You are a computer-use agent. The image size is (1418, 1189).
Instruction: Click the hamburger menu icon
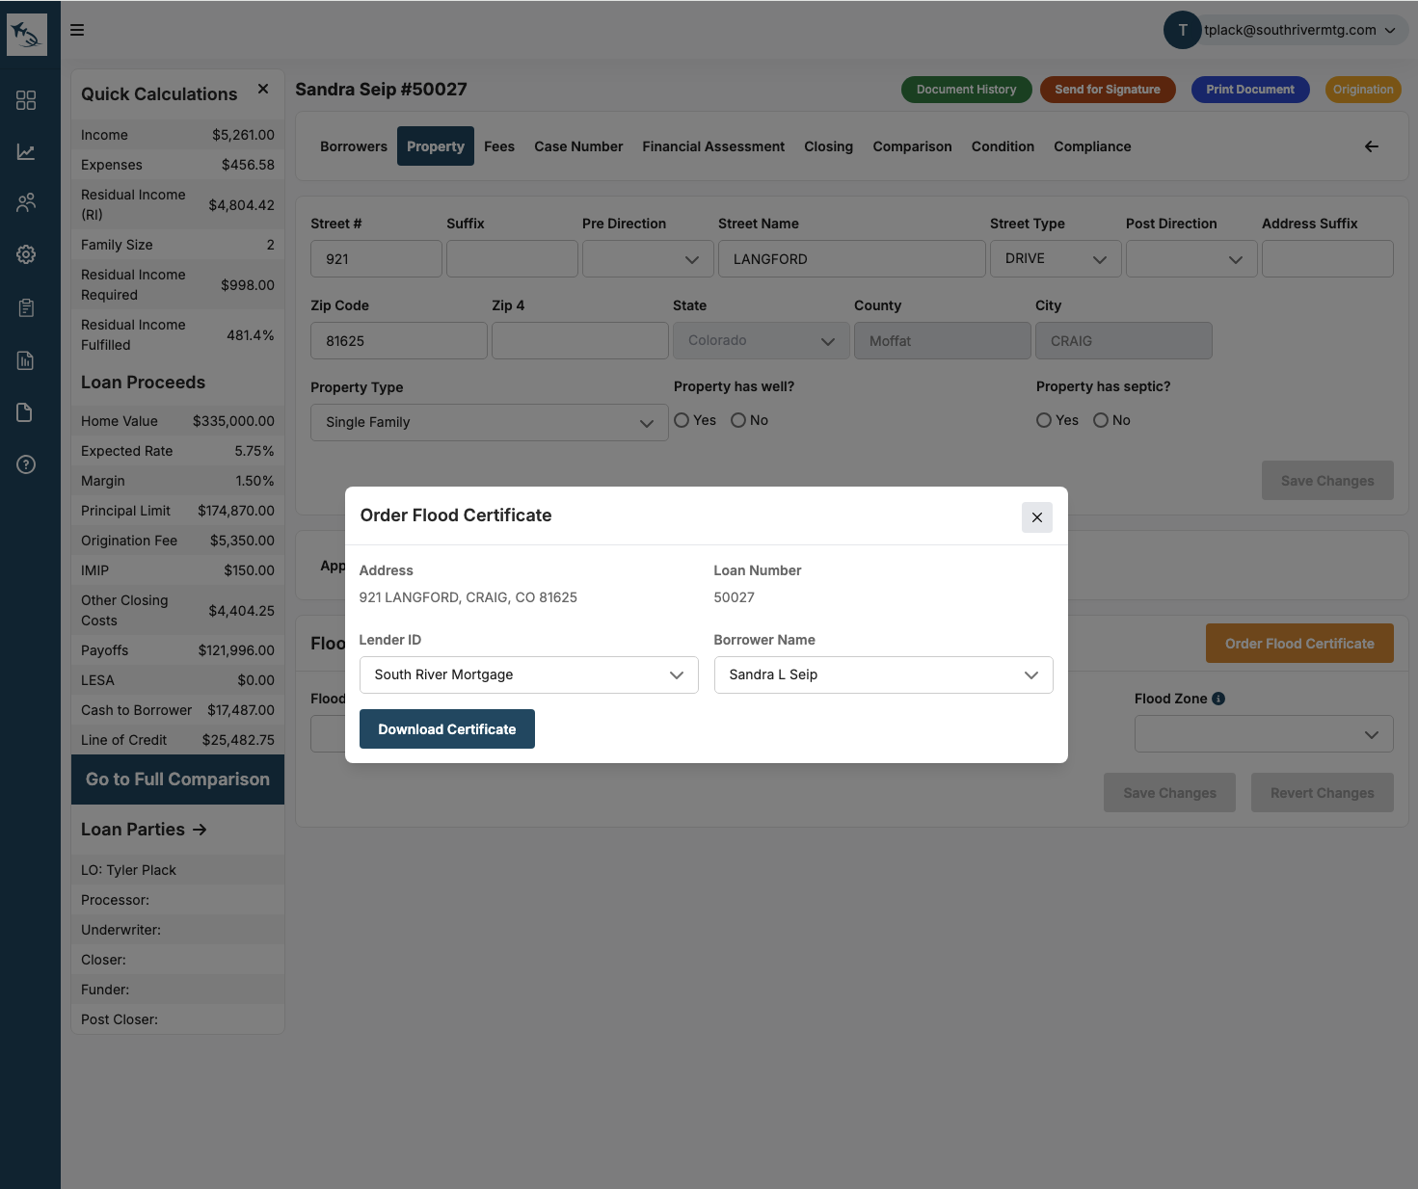[x=77, y=30]
